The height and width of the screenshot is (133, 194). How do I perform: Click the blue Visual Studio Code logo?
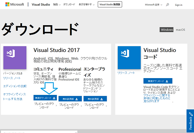129,57
